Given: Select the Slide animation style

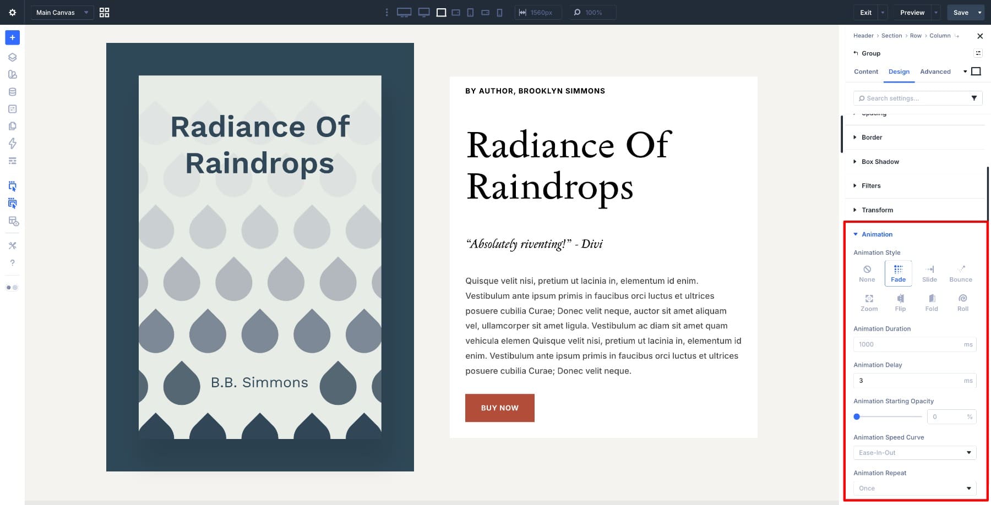Looking at the screenshot, I should coord(929,273).
